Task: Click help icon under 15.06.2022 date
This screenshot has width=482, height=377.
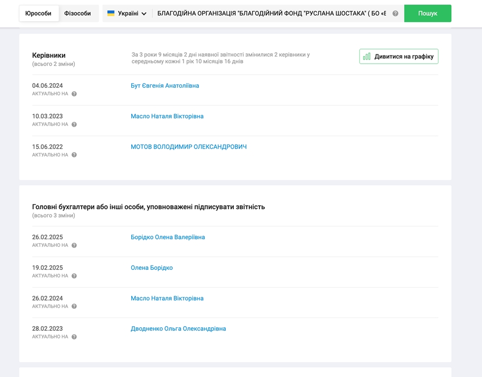Action: click(74, 155)
